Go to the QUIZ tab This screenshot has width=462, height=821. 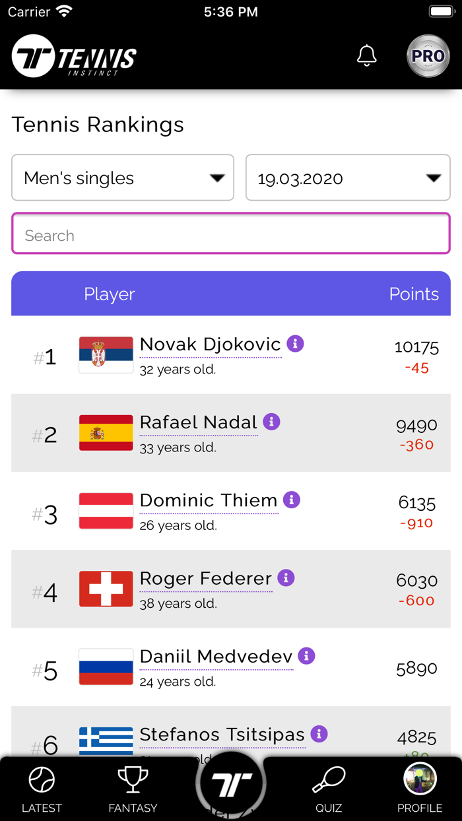point(328,789)
